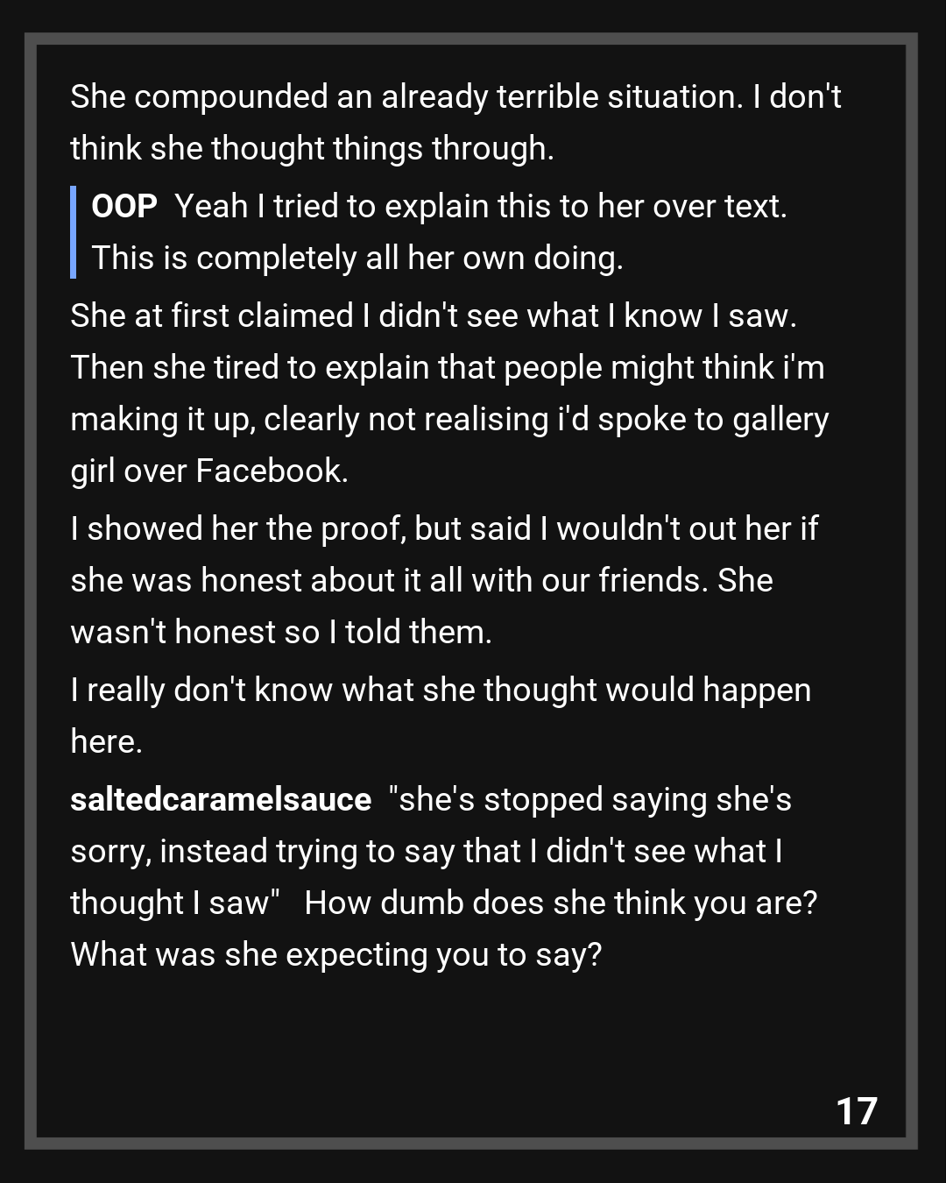Click the text "girl over Facebook."
Screen dimensions: 946x1183
point(209,471)
